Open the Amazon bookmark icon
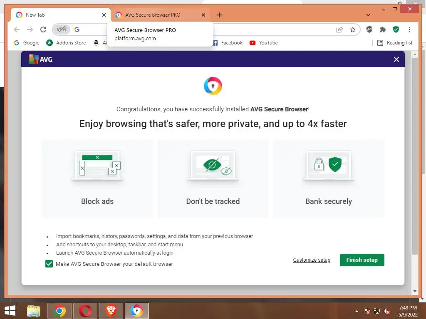Image resolution: width=426 pixels, height=319 pixels. (x=96, y=43)
